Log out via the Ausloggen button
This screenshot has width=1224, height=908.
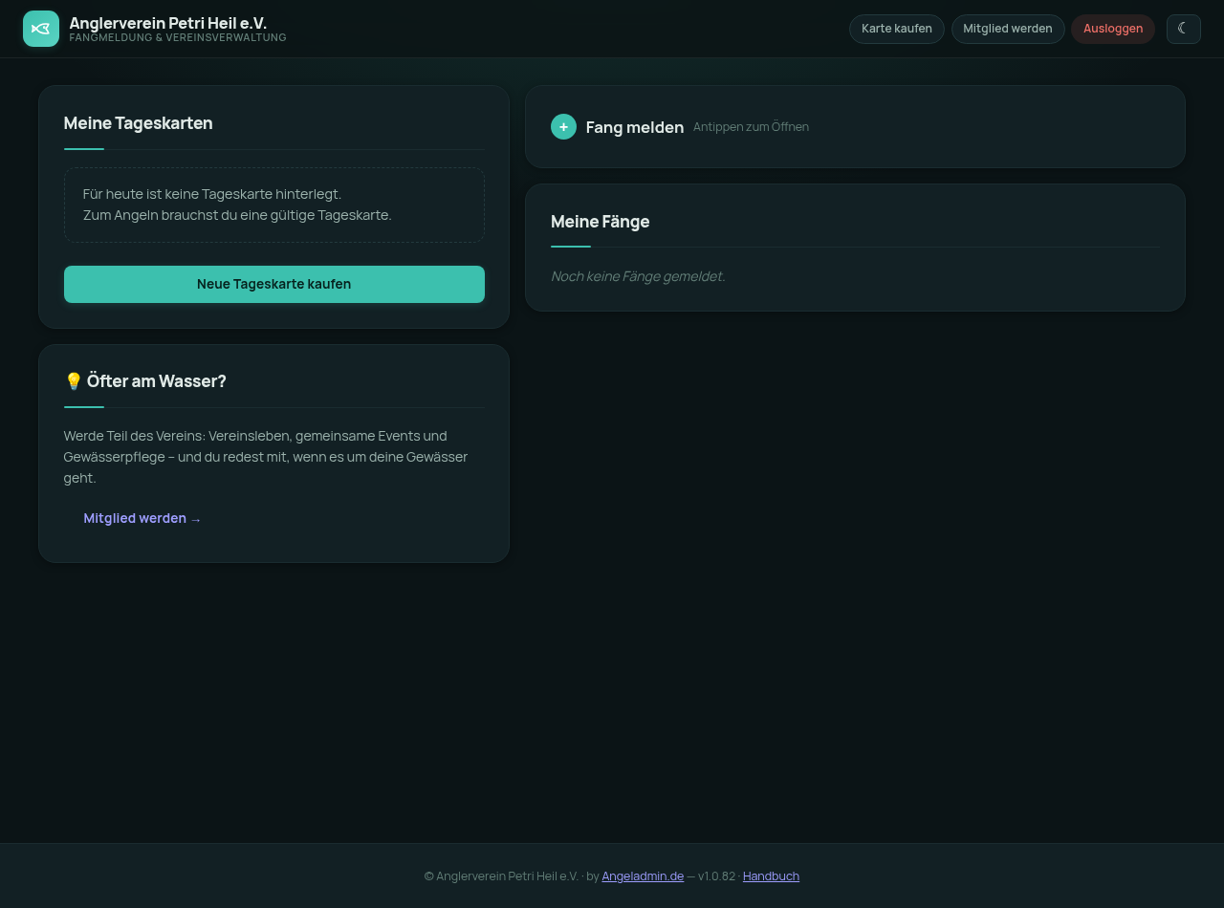(x=1113, y=29)
